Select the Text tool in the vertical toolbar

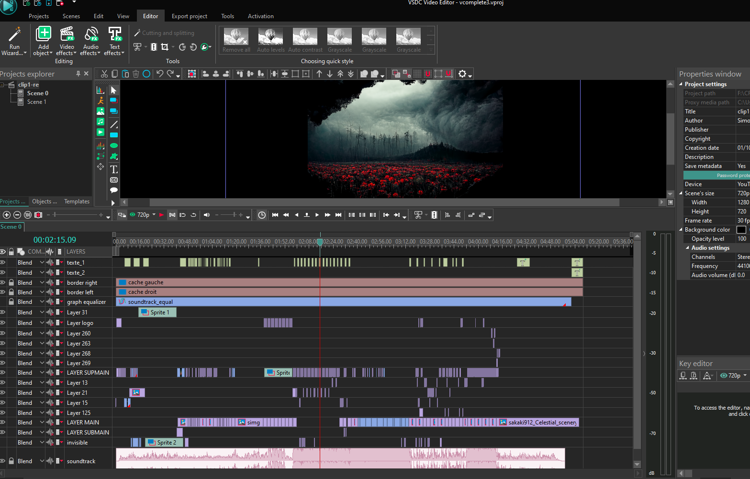coord(114,169)
